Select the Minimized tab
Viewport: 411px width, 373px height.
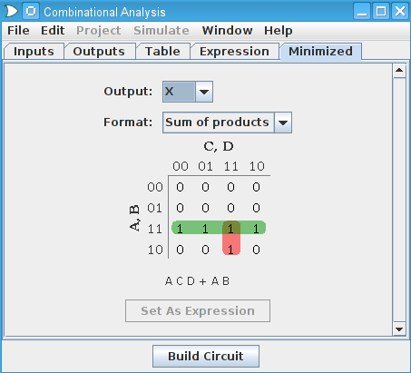tap(320, 52)
